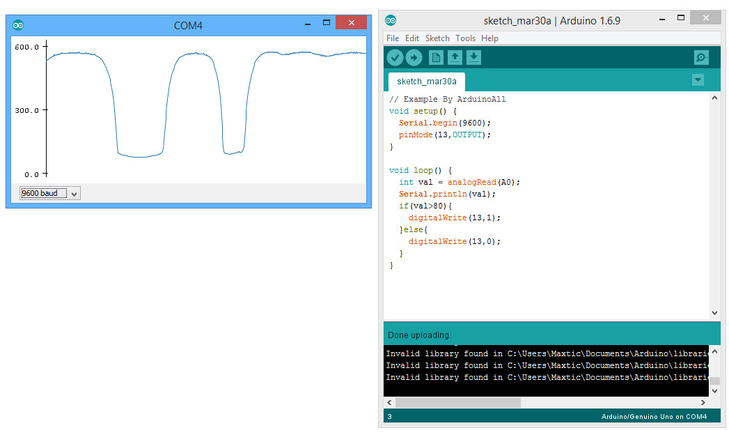Viewport: 729px width, 435px height.
Task: Click the Serial.begin(9600) code line
Action: [x=444, y=123]
